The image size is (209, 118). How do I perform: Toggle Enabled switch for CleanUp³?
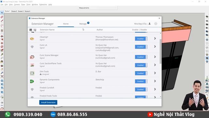[x=141, y=39]
